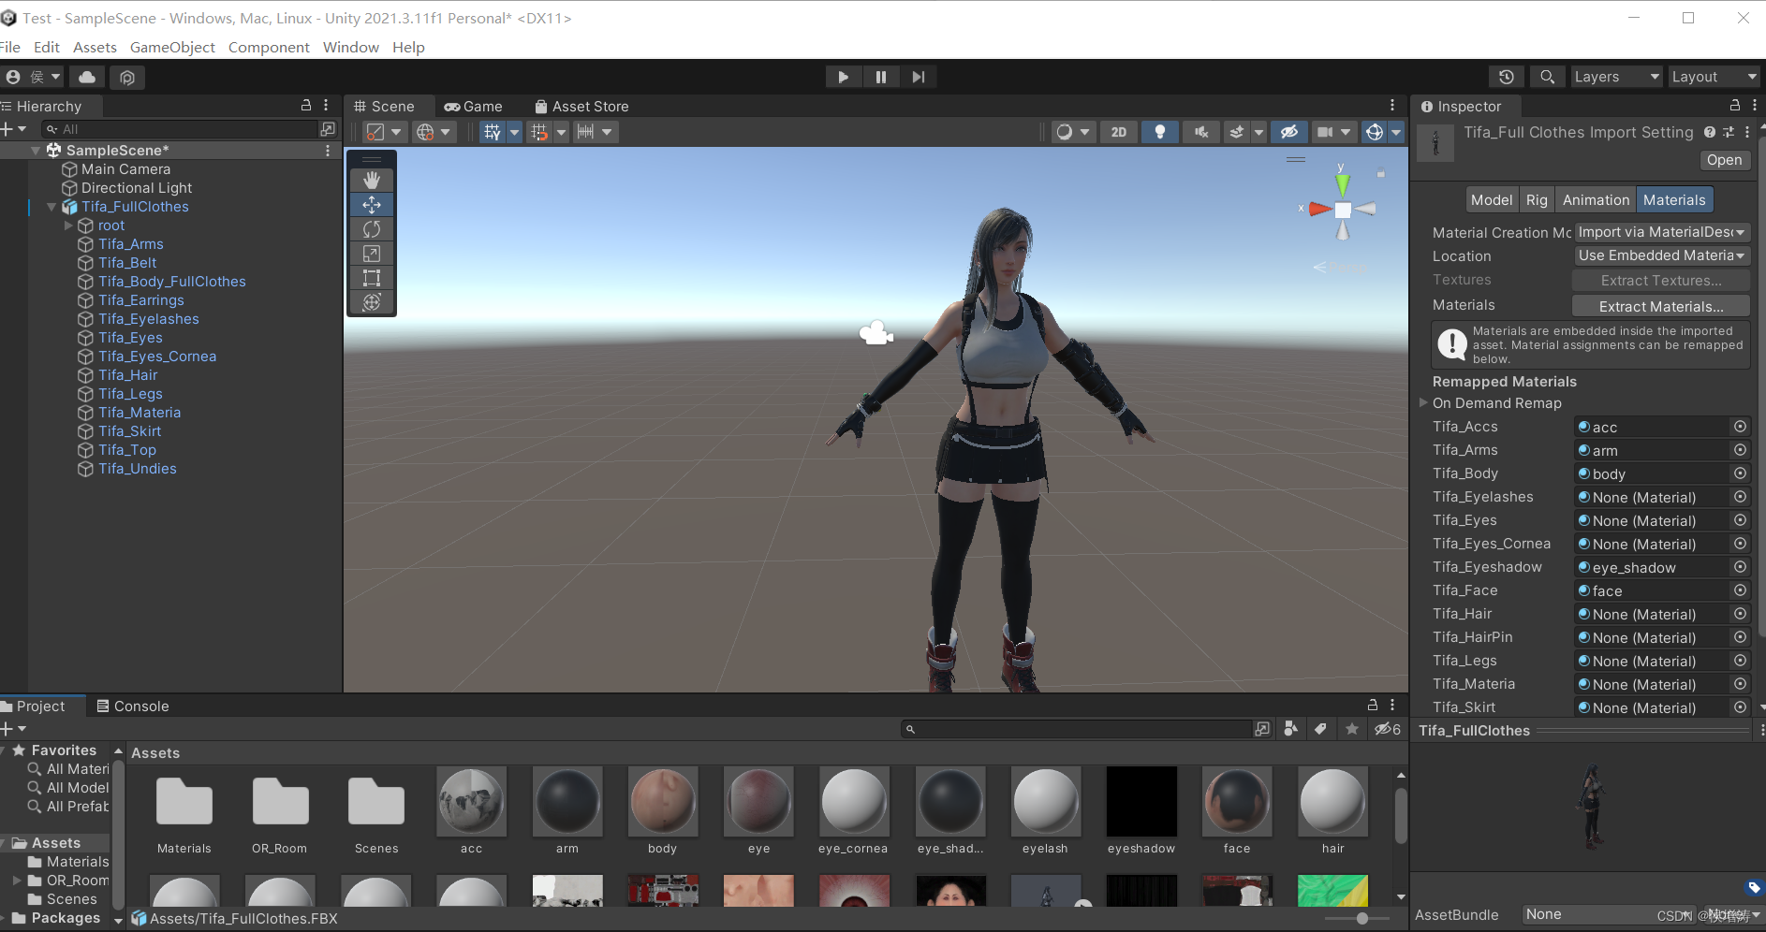Click the Hierarchy add plus button
Image resolution: width=1766 pixels, height=932 pixels.
tap(12, 129)
